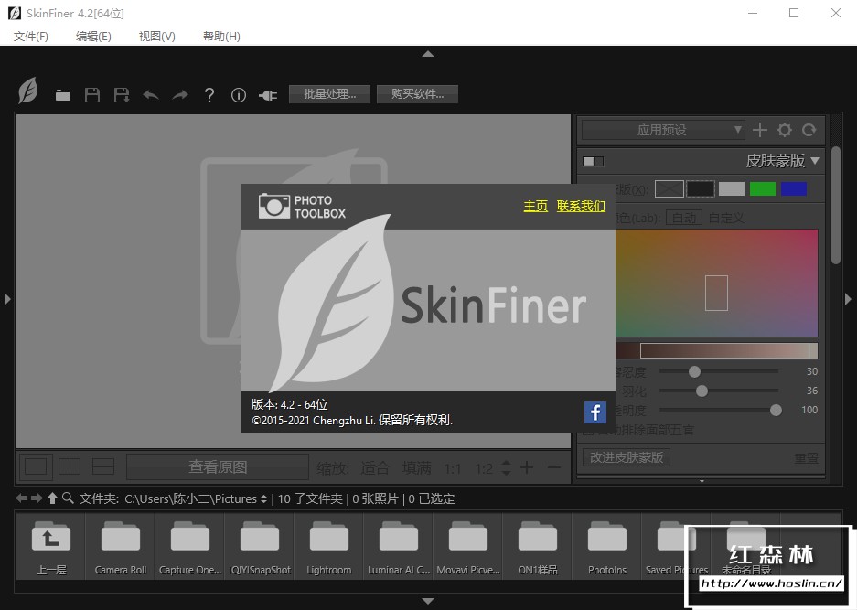Select the top-bottom split view icon
The image size is (857, 610).
click(103, 466)
